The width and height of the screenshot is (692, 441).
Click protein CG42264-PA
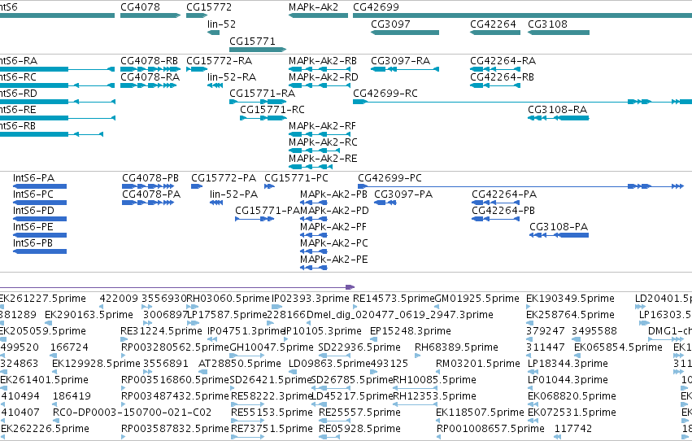504,194
